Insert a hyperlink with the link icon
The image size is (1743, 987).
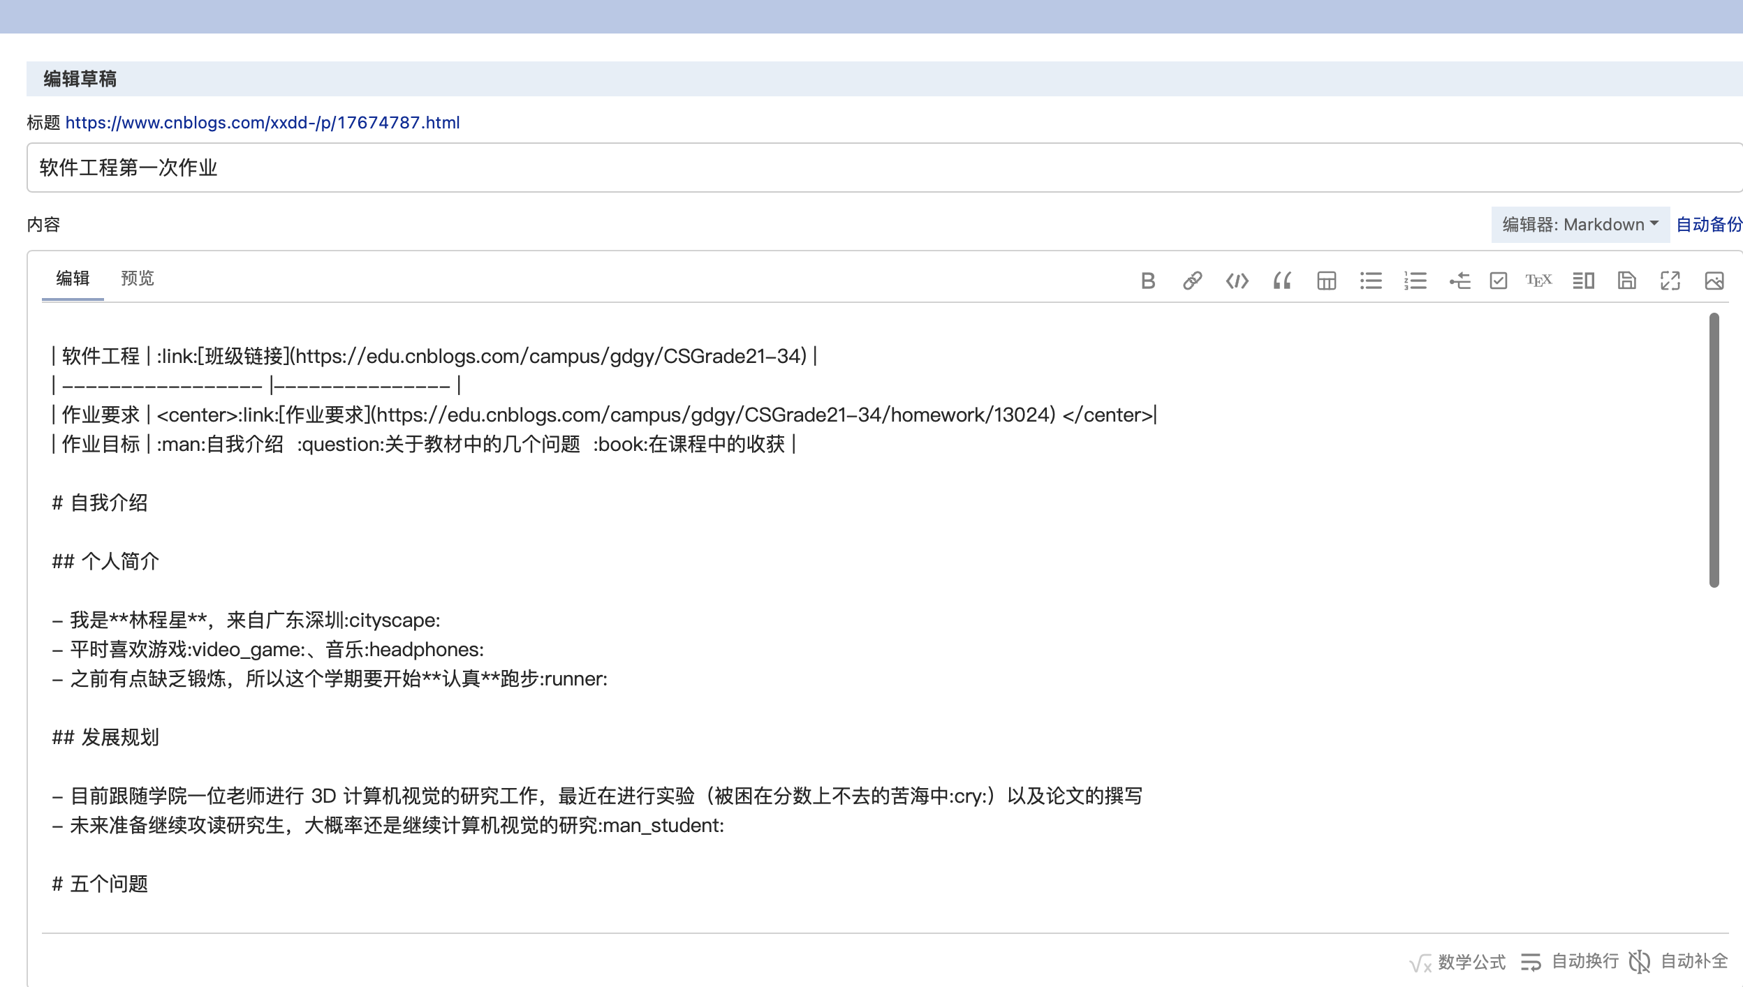[x=1192, y=281]
